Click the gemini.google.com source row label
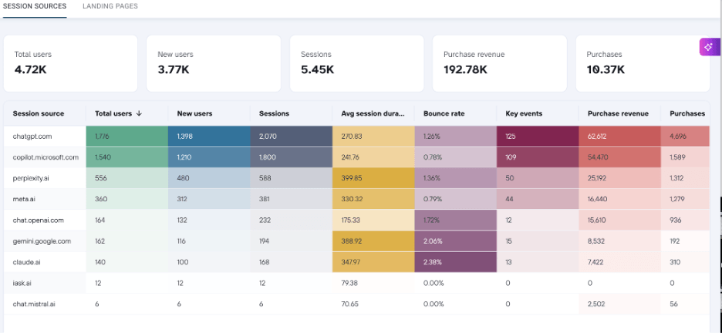The image size is (722, 333). click(x=42, y=241)
